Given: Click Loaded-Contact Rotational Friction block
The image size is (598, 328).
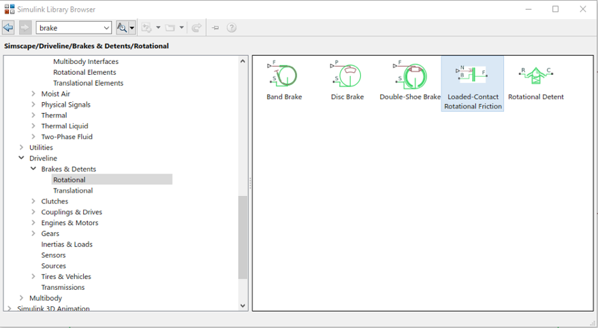Looking at the screenshot, I should point(473,84).
